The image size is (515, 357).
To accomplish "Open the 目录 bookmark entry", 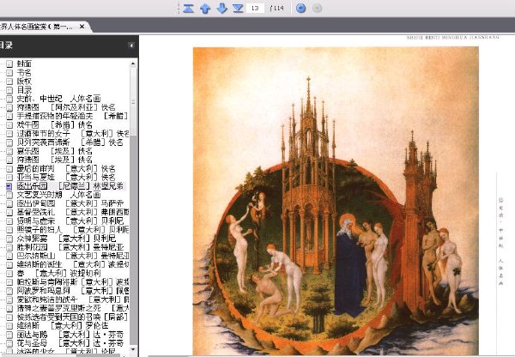I will pos(24,89).
